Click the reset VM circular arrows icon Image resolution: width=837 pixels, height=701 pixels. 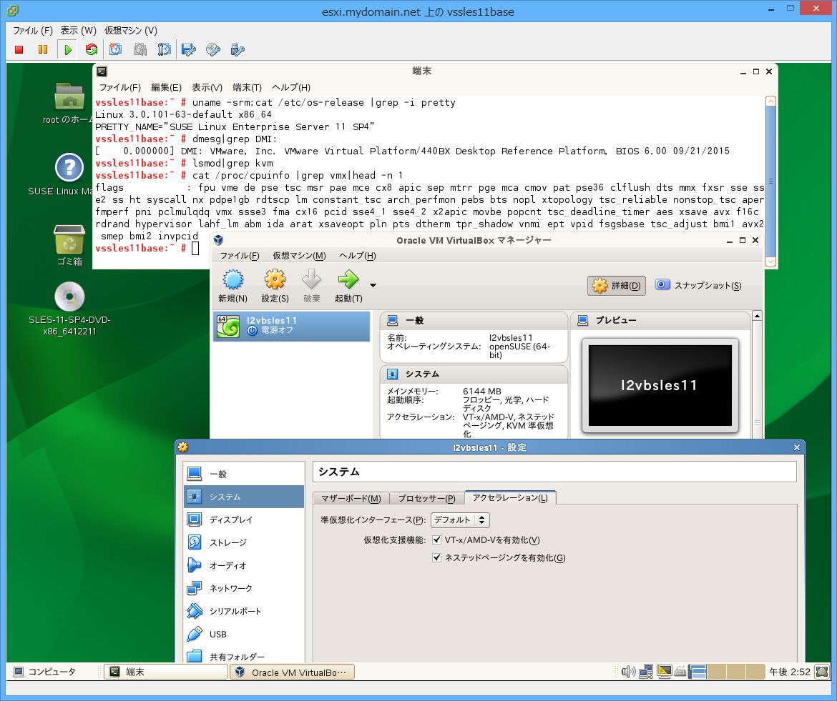point(92,49)
